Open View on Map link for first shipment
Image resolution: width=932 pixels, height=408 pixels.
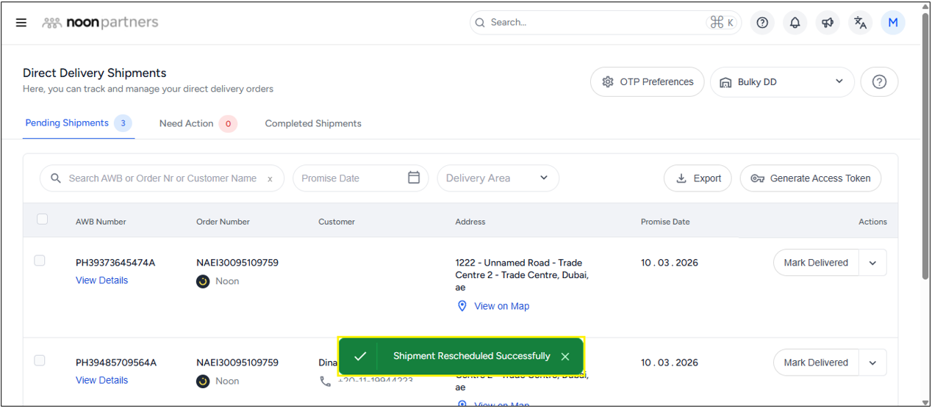click(501, 306)
